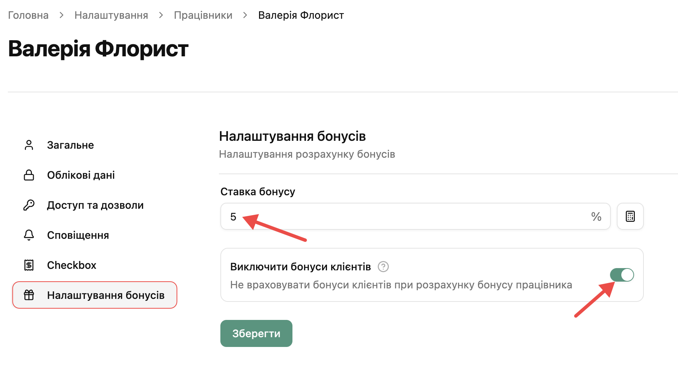The width and height of the screenshot is (678, 383).
Task: Go to Головна in the breadcrumb
Action: tap(29, 15)
